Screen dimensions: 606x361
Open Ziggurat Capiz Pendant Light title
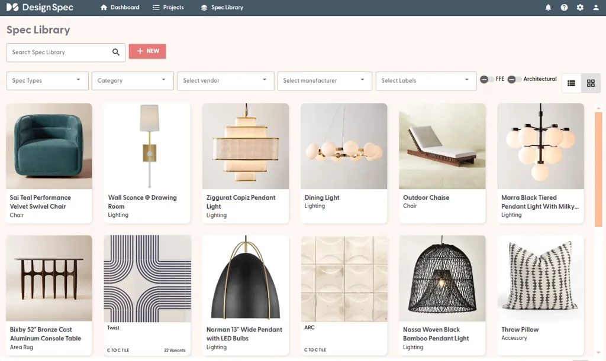241,202
